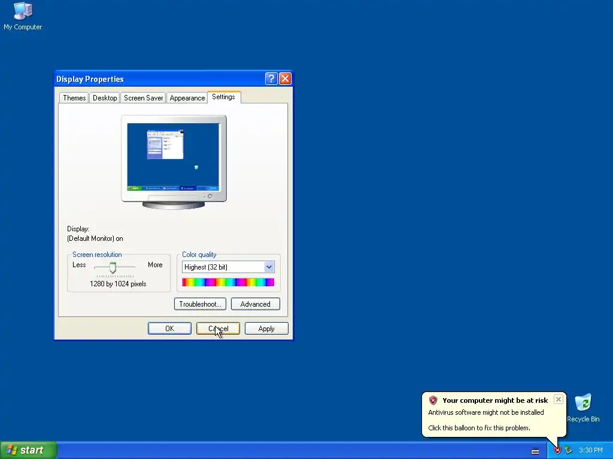The image size is (613, 459).
Task: Click the red security shield tray icon
Action: pyautogui.click(x=557, y=451)
